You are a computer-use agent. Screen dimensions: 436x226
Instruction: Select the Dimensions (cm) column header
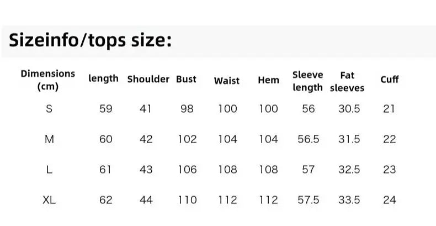(48, 80)
